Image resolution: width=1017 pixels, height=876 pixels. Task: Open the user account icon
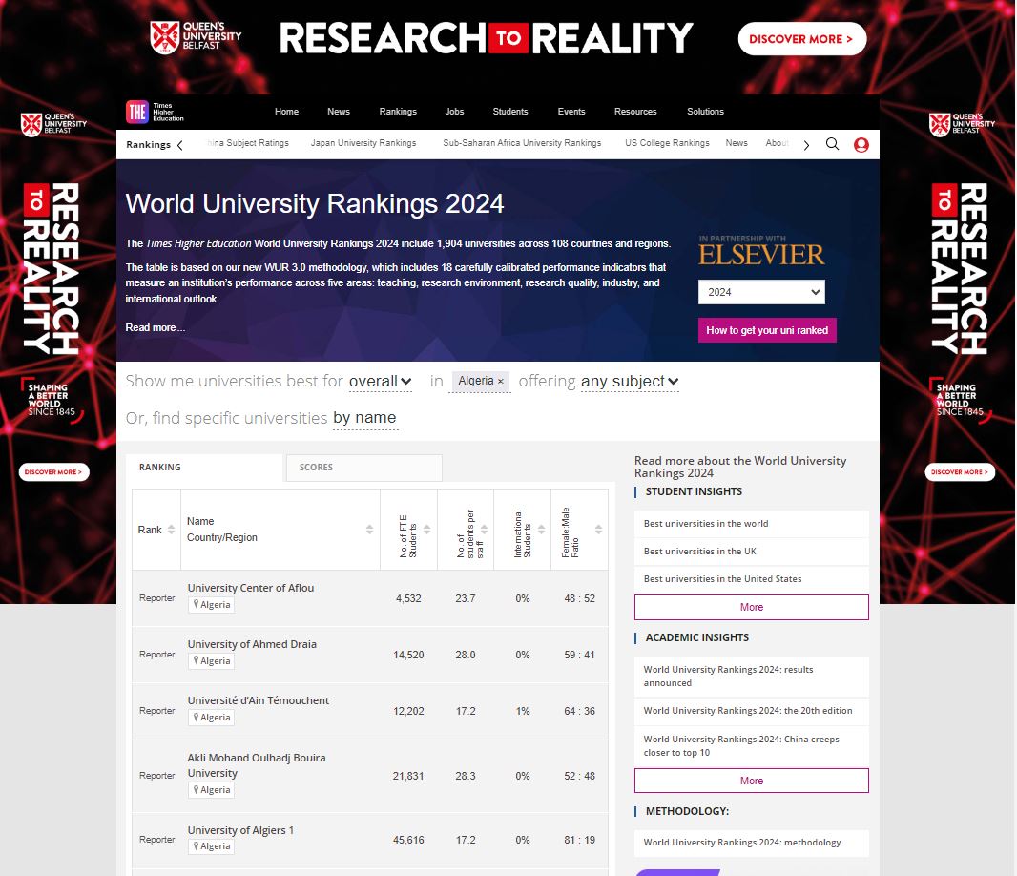pos(861,145)
